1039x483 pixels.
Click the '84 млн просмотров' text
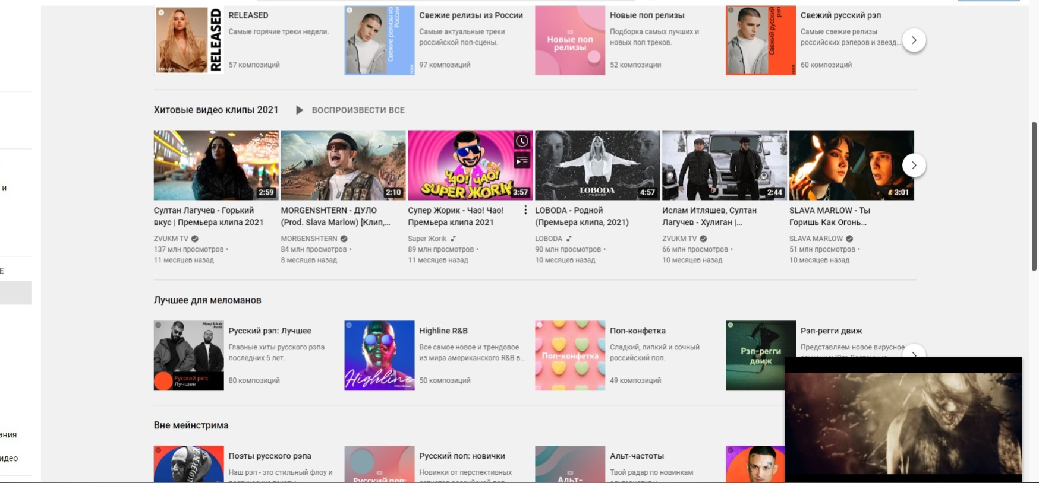(314, 249)
